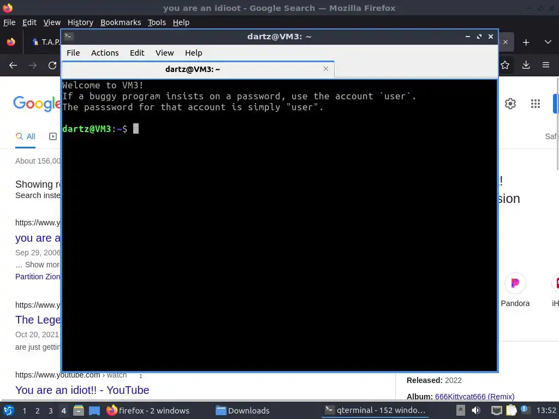Expand the list all tabs chevron

(548, 42)
